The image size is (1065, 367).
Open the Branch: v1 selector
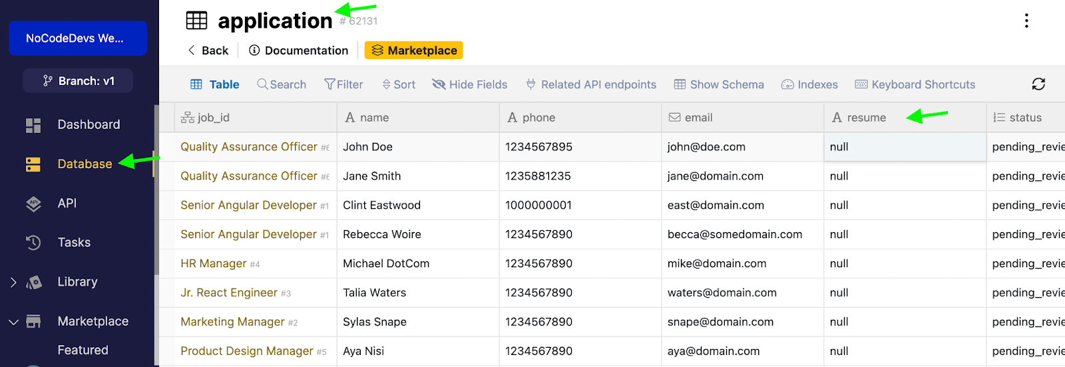(x=78, y=81)
